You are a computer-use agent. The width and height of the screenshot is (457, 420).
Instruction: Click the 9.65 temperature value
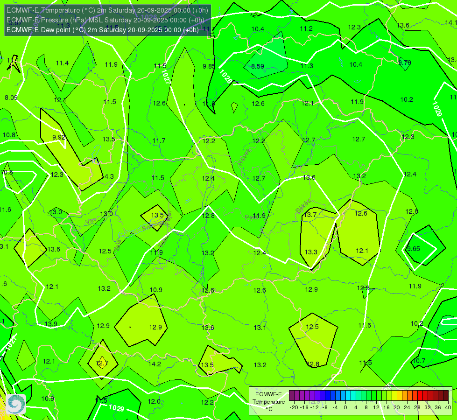(413, 249)
